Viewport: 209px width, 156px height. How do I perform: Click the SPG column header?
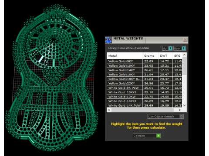click(x=177, y=56)
